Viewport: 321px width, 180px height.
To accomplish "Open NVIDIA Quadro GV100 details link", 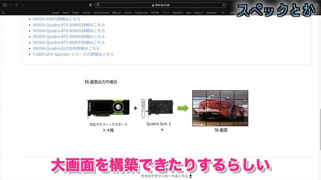I will [66, 48].
